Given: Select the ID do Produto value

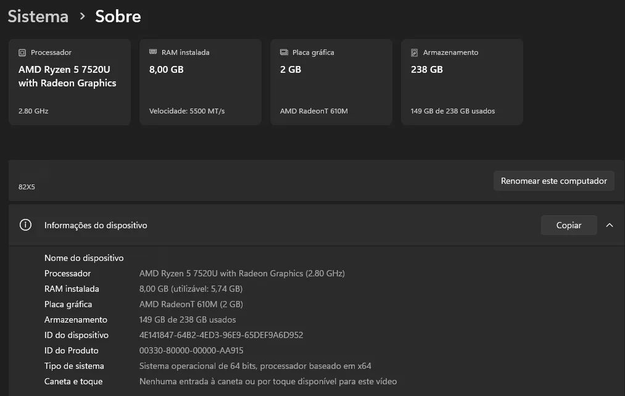Looking at the screenshot, I should click(x=191, y=350).
